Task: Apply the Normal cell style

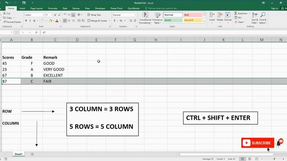Action: 173,15
